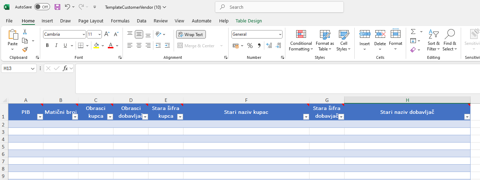
Task: Click in the Search box
Action: pyautogui.click(x=279, y=7)
